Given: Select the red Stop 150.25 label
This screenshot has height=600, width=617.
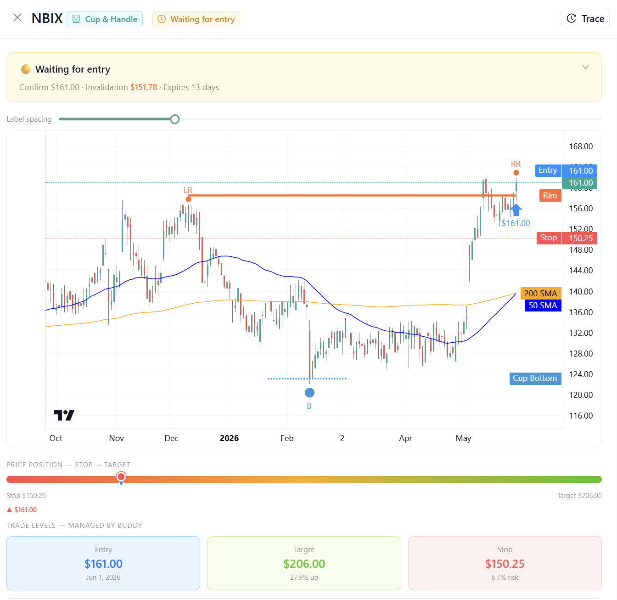Looking at the screenshot, I should [567, 238].
